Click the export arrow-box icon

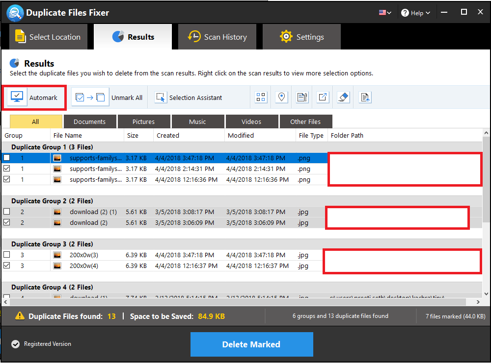[323, 97]
